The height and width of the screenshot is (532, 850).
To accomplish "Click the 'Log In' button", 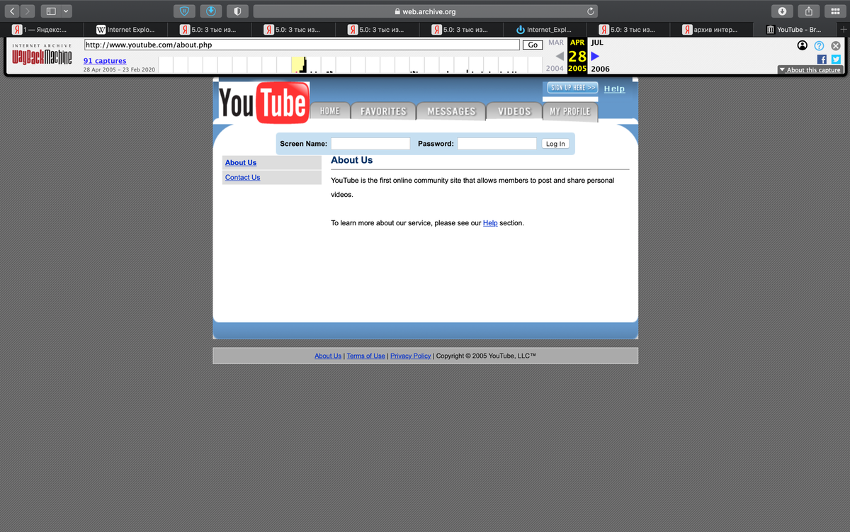I will coord(555,144).
